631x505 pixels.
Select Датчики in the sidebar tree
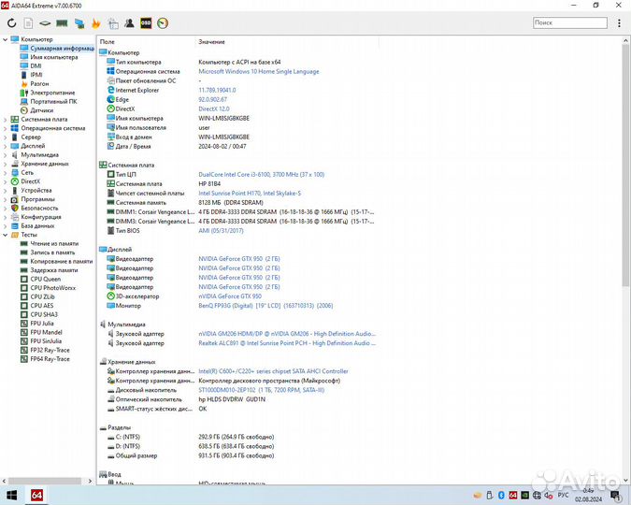(41, 110)
